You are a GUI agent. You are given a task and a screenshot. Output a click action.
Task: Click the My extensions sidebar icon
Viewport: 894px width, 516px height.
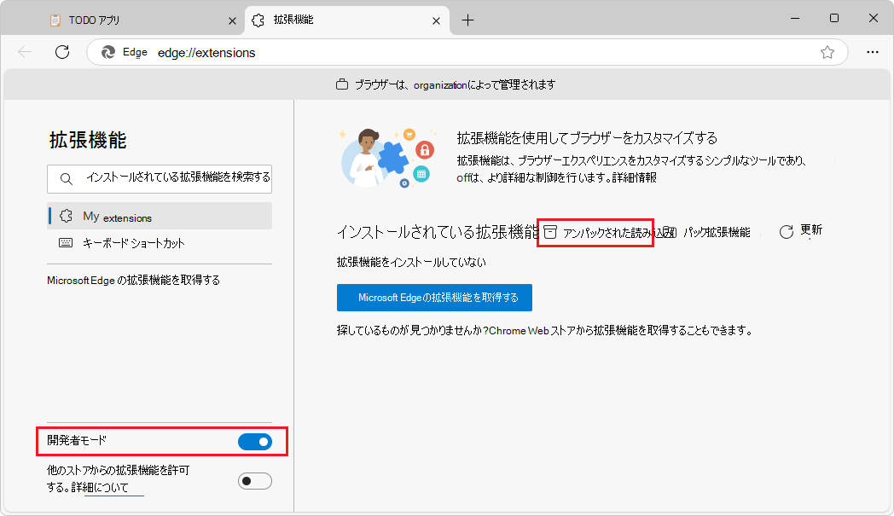pyautogui.click(x=66, y=216)
